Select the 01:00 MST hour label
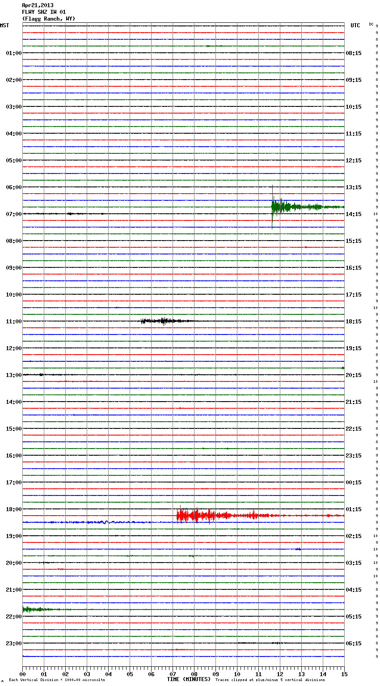The height and width of the screenshot is (686, 380). tap(14, 53)
